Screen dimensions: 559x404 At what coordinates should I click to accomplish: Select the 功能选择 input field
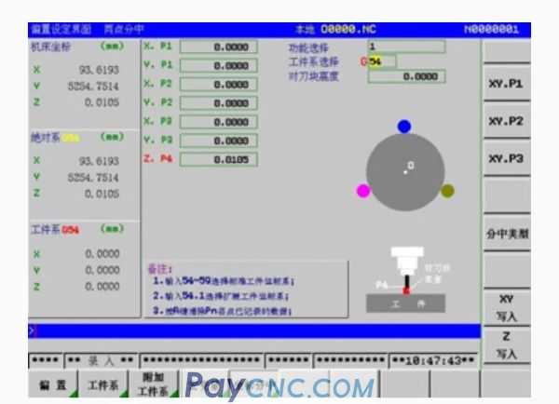pos(405,46)
